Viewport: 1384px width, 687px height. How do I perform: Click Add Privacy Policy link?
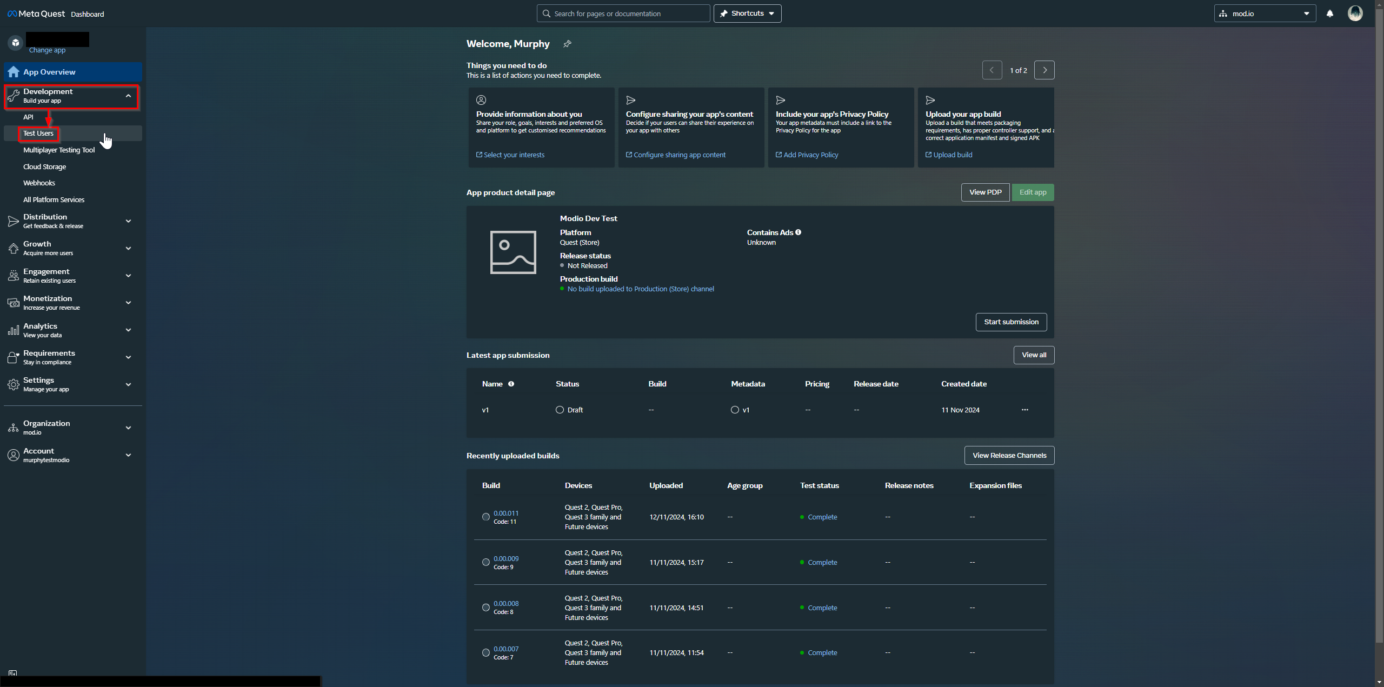[807, 155]
